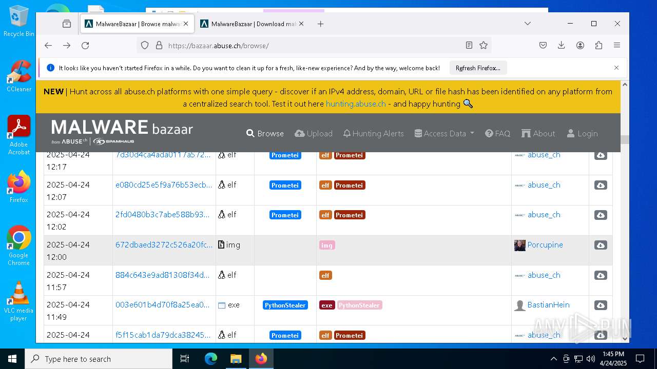Image resolution: width=657 pixels, height=369 pixels.
Task: Download sample from 12:02 row cloud icon
Action: pos(601,215)
